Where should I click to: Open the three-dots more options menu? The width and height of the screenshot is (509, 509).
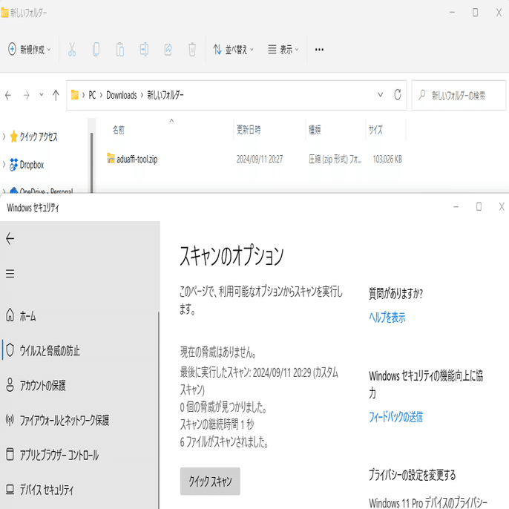click(x=319, y=49)
